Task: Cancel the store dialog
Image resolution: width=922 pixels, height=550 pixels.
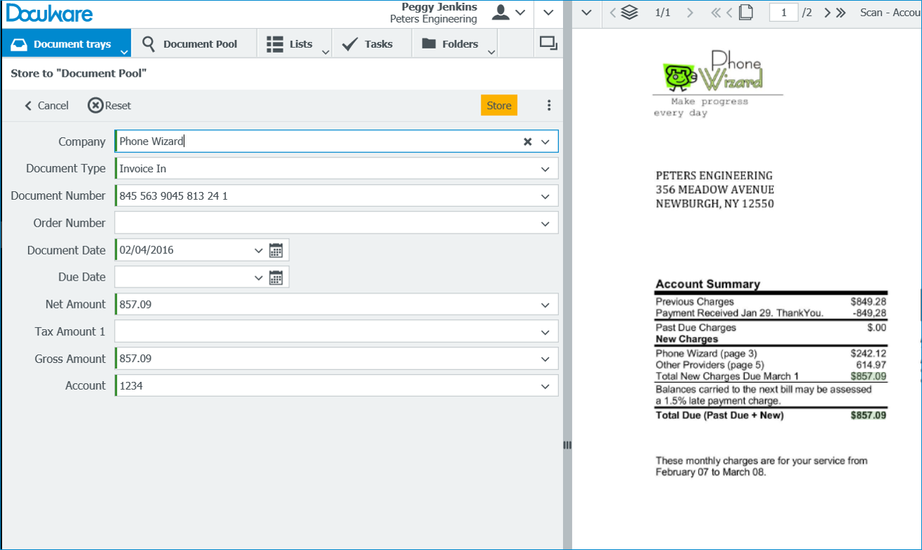Action: click(x=46, y=105)
